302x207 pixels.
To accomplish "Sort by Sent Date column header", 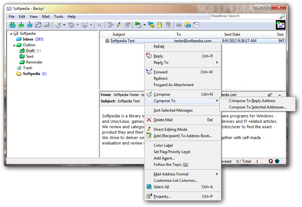I will (x=246, y=34).
